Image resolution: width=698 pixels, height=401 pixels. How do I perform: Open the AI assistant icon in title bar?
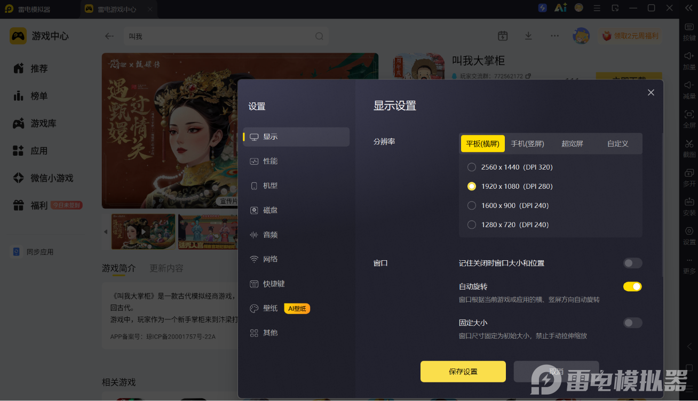560,8
